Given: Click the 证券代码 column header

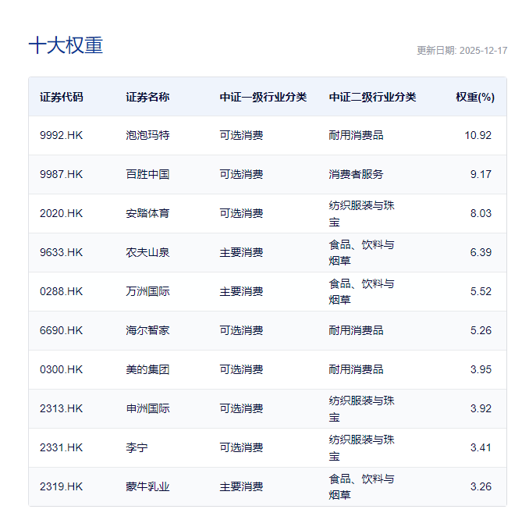Looking at the screenshot, I should click(61, 98).
